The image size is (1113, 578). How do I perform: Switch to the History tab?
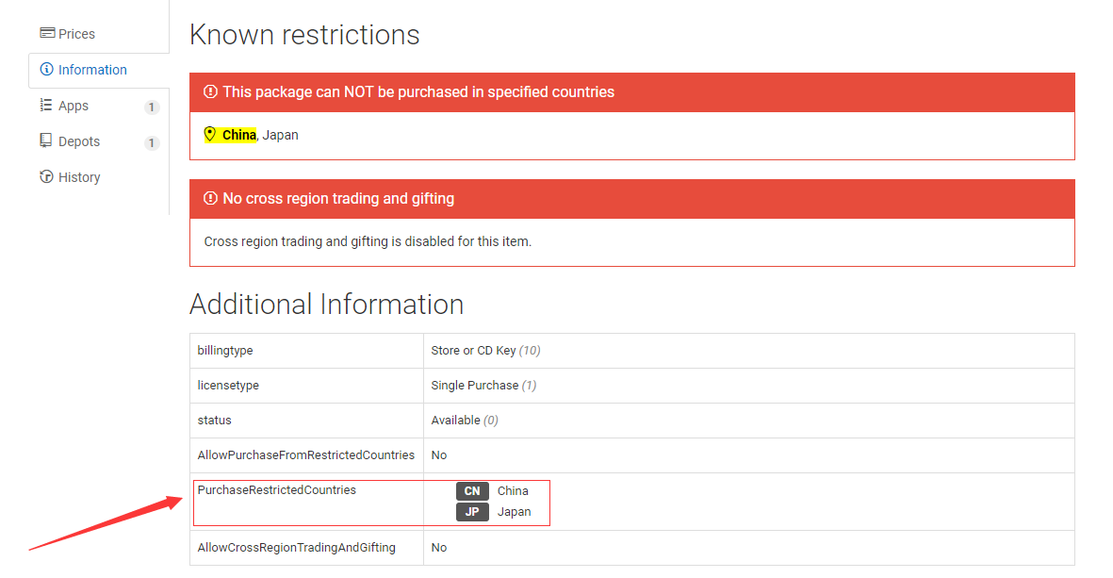click(79, 177)
